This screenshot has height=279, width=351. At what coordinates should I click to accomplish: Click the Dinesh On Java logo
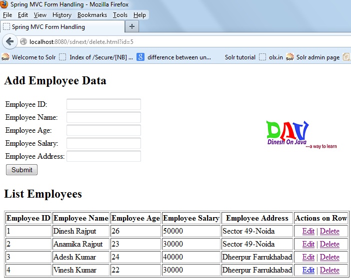click(x=301, y=135)
